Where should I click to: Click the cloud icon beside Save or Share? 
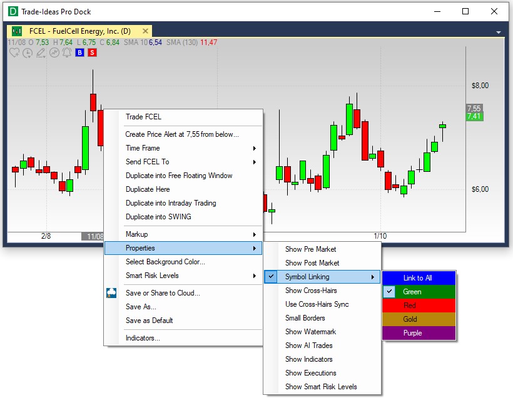[x=111, y=293]
